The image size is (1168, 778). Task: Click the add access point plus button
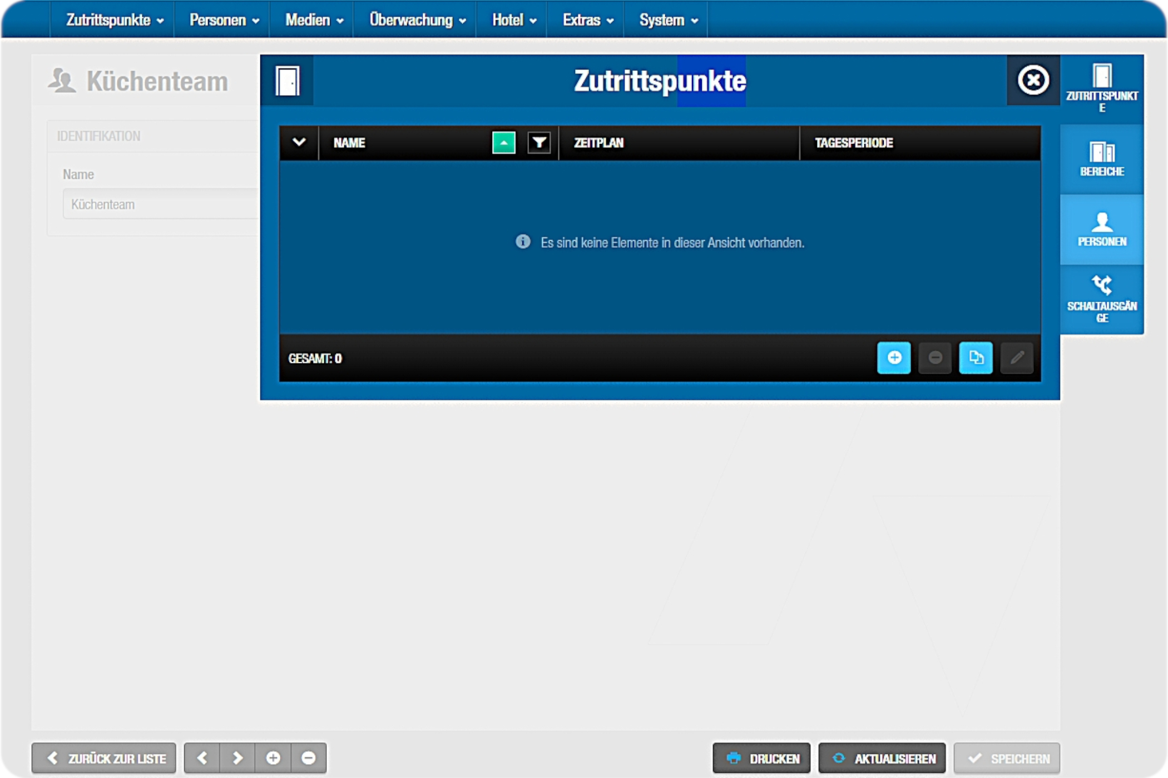pyautogui.click(x=893, y=358)
